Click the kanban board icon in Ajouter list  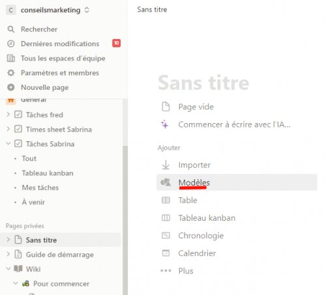click(x=166, y=218)
